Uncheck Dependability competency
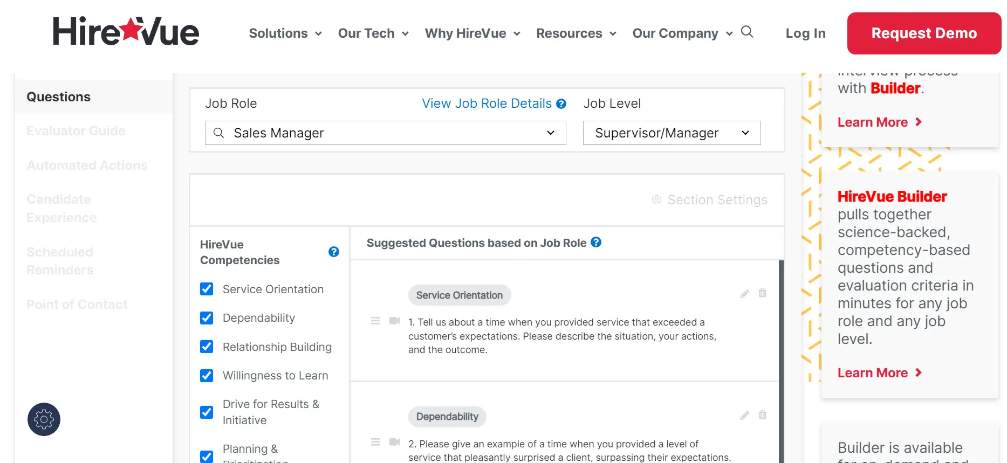 (207, 318)
